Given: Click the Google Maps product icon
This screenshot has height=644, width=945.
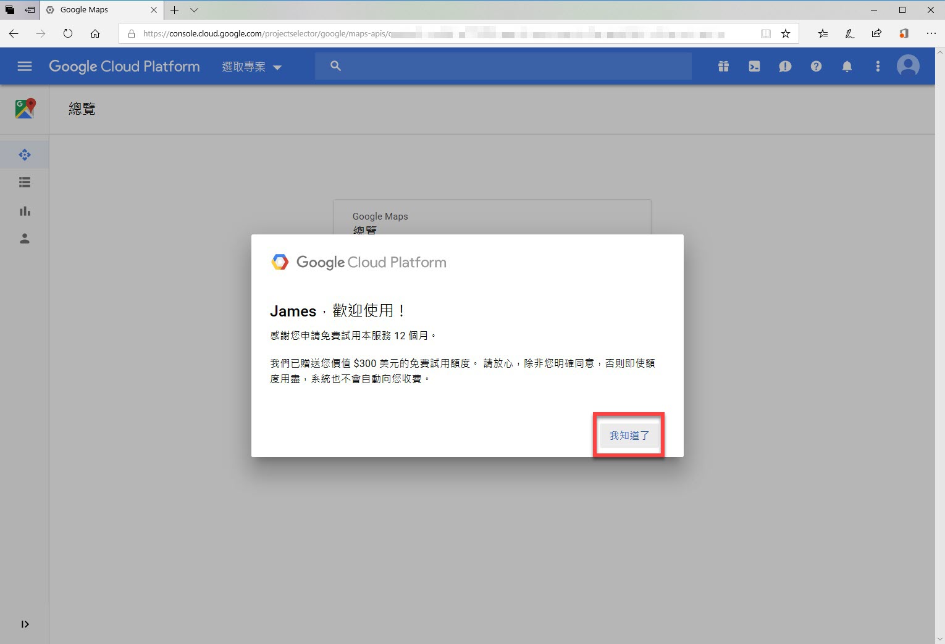Looking at the screenshot, I should click(x=25, y=109).
